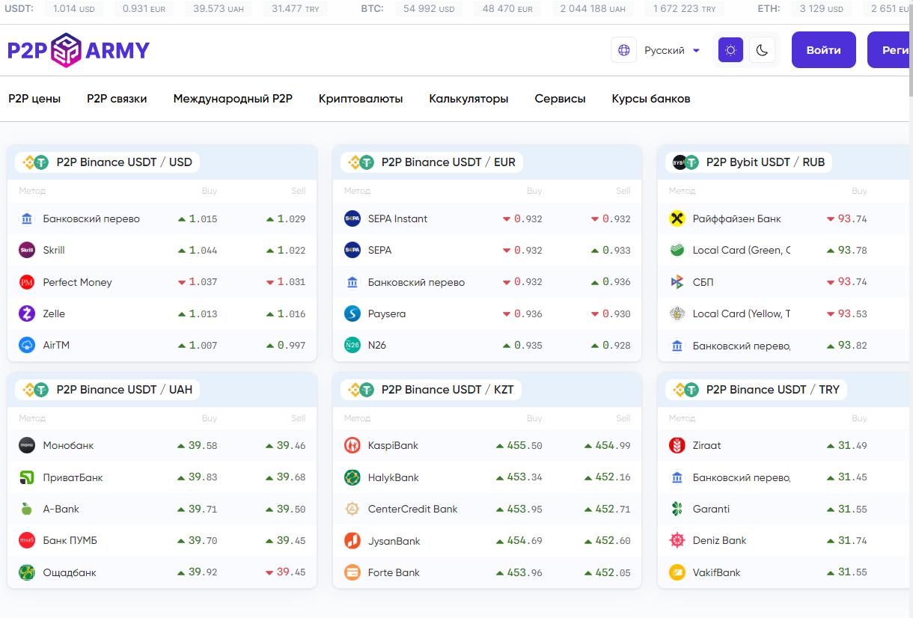Click the KaspiBank icon
This screenshot has width=913, height=618.
[x=352, y=445]
